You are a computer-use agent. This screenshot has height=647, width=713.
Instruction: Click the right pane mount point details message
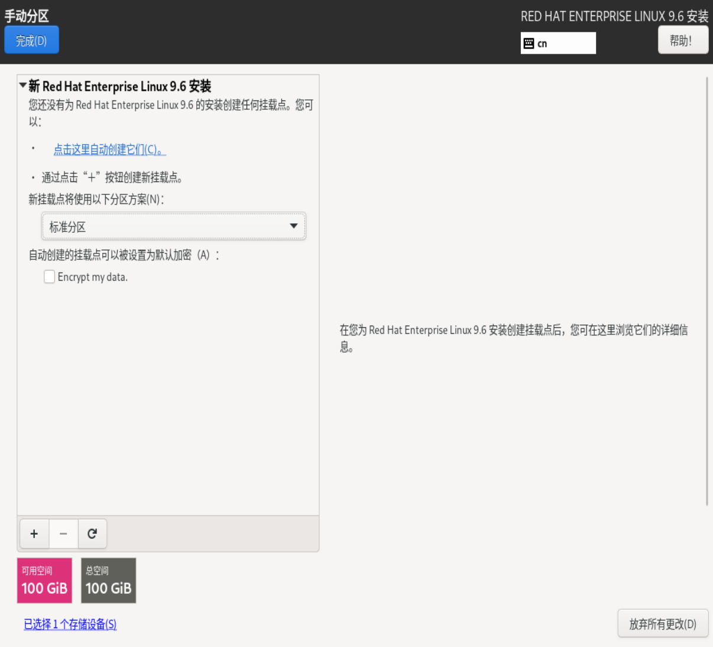pos(514,338)
